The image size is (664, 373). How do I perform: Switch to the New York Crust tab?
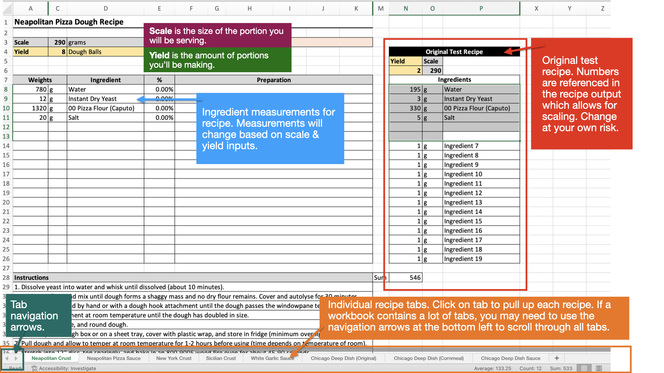174,358
